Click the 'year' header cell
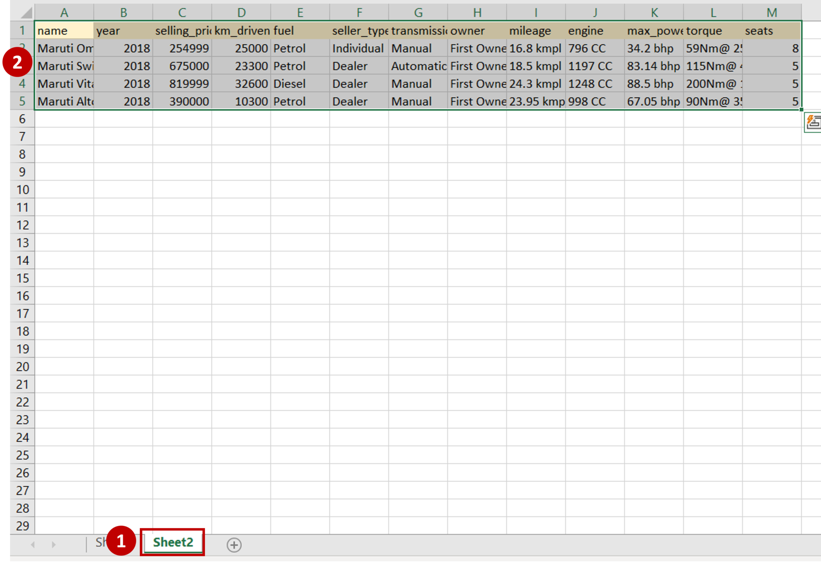 123,30
